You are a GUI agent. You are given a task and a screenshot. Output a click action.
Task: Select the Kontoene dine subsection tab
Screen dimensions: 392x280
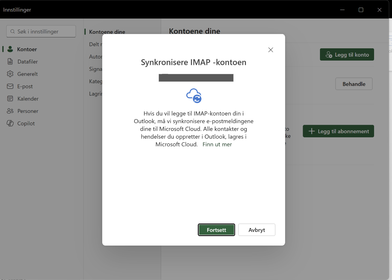107,32
